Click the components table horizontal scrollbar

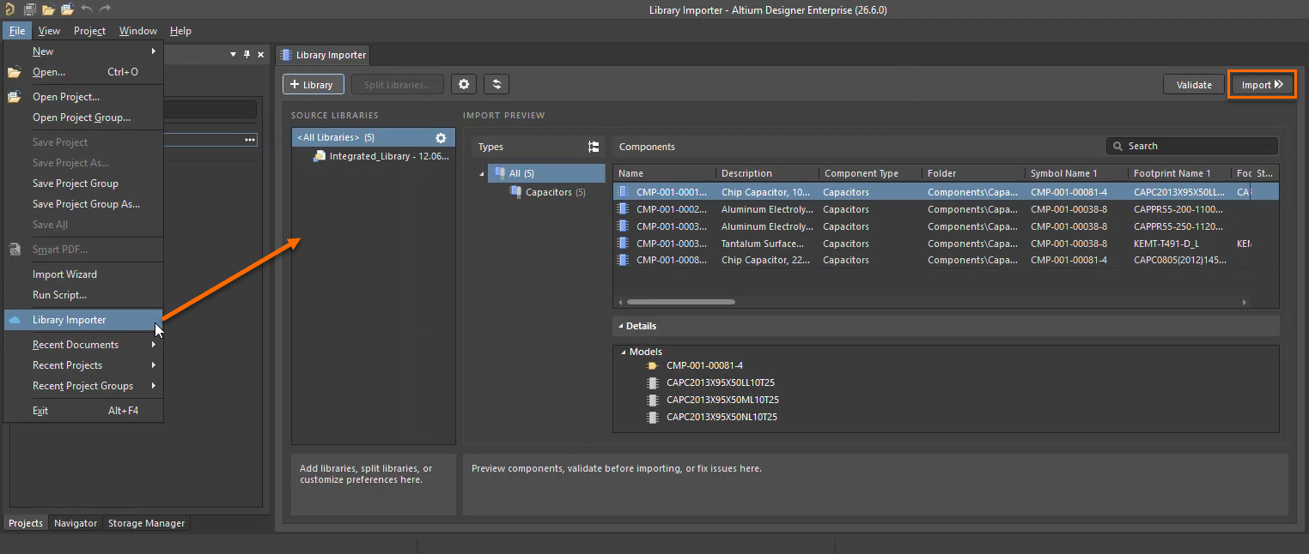(x=680, y=302)
